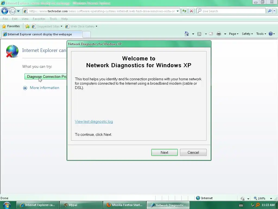Open the Safety command menu
This screenshot has width=278, height=209.
(x=247, y=34)
